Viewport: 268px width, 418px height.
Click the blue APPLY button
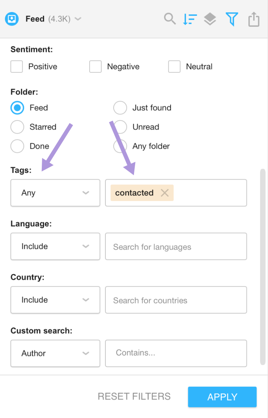[x=222, y=397]
